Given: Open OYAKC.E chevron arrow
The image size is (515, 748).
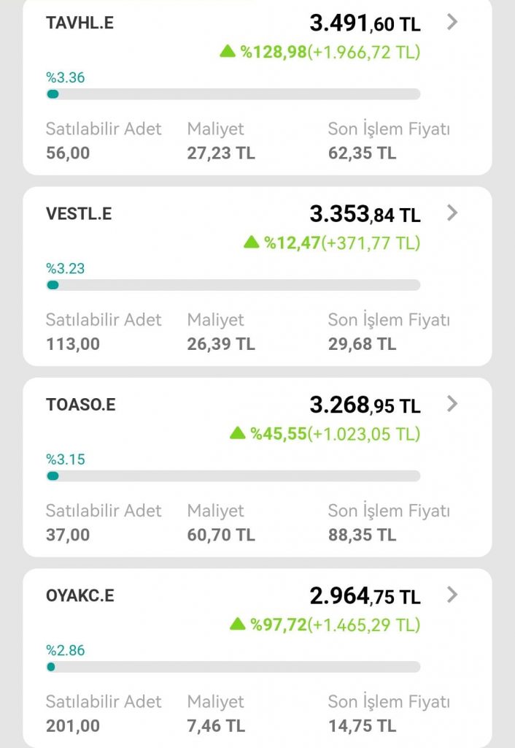Looking at the screenshot, I should tap(452, 595).
